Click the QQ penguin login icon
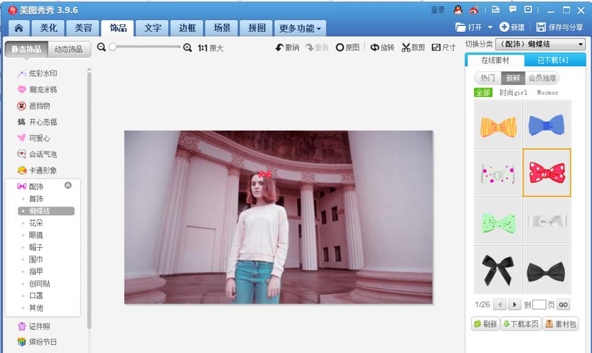This screenshot has width=592, height=353. (x=458, y=10)
